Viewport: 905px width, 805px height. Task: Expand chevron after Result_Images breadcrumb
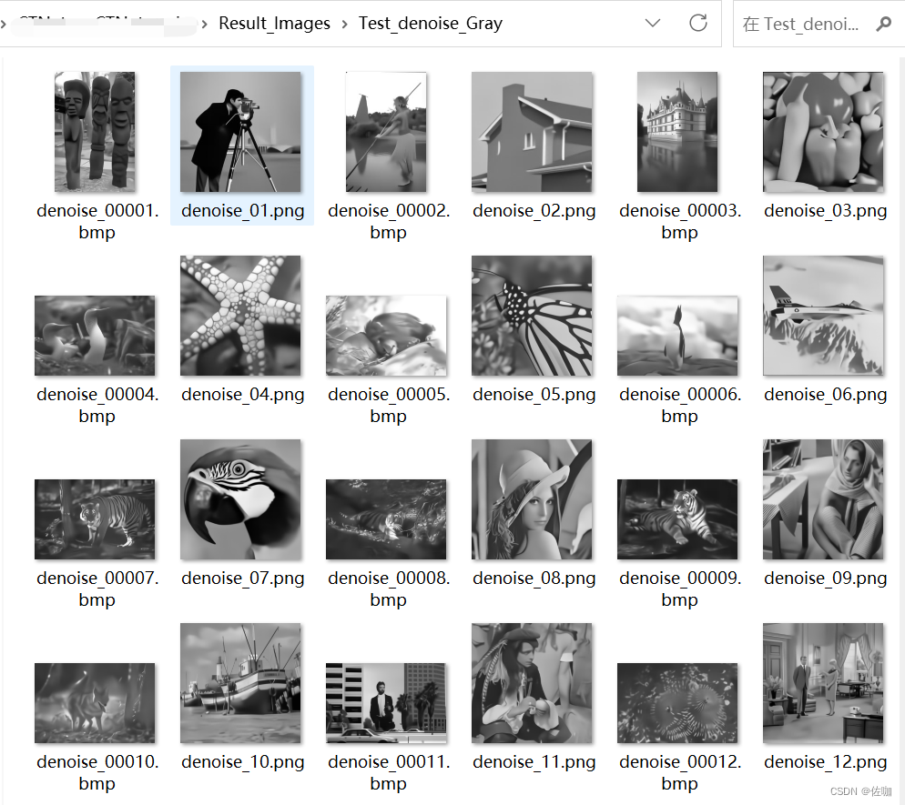click(x=344, y=25)
